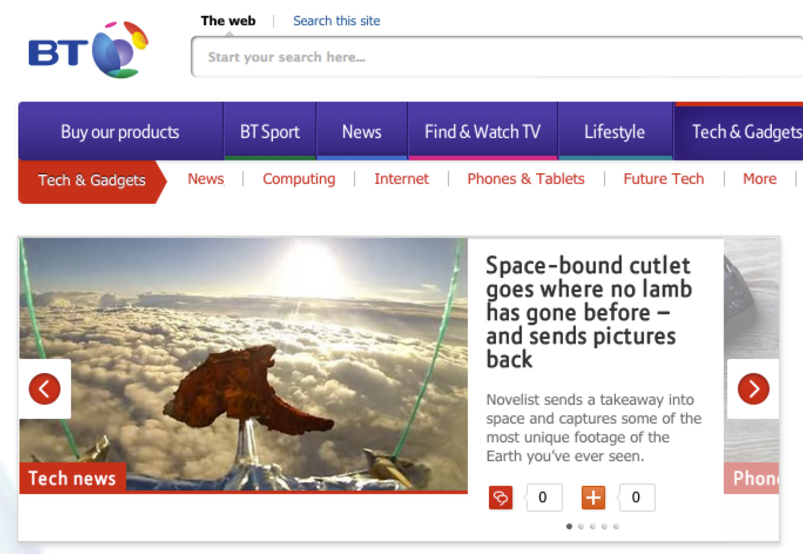The height and width of the screenshot is (554, 803).
Task: Click the Novelist sends a takeaway summary
Action: coord(594,428)
